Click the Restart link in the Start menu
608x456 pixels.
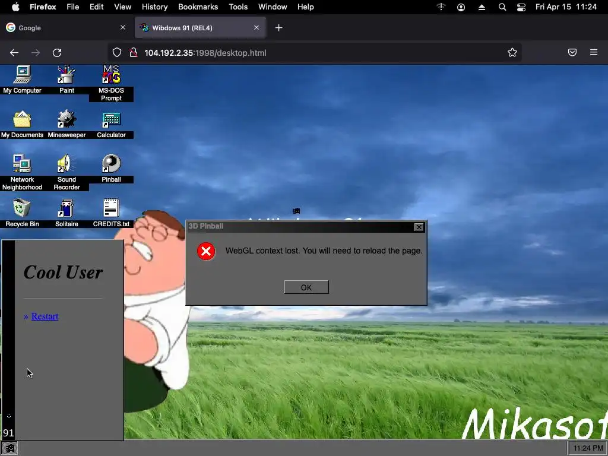pos(45,316)
